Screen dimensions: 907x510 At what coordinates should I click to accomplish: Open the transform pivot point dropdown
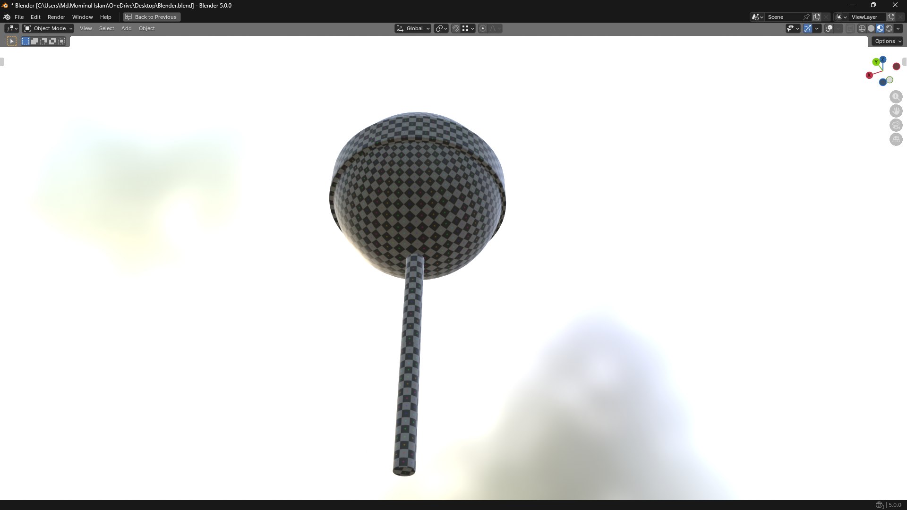click(441, 28)
